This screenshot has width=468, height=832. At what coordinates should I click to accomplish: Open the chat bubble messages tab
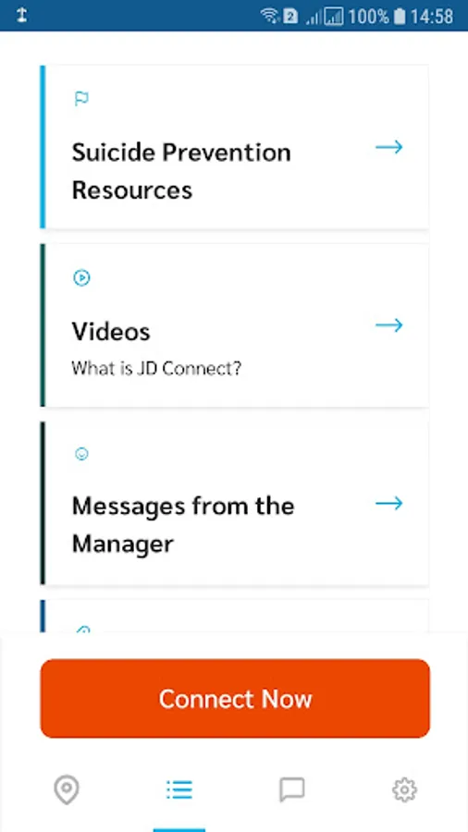pos(292,790)
